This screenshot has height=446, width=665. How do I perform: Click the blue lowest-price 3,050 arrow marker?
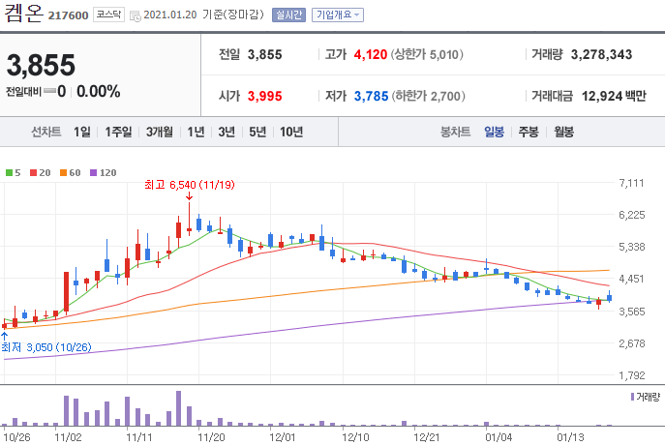click(x=4, y=337)
